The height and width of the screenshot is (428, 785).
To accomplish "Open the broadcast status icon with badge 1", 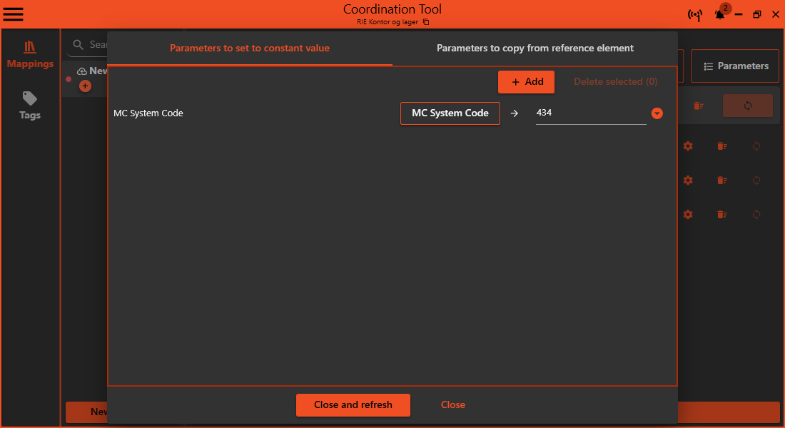I will [695, 14].
